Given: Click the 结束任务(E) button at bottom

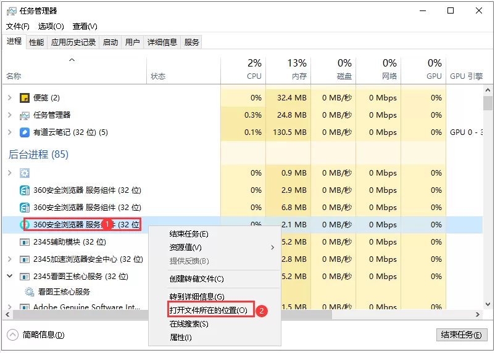Looking at the screenshot, I should [461, 335].
